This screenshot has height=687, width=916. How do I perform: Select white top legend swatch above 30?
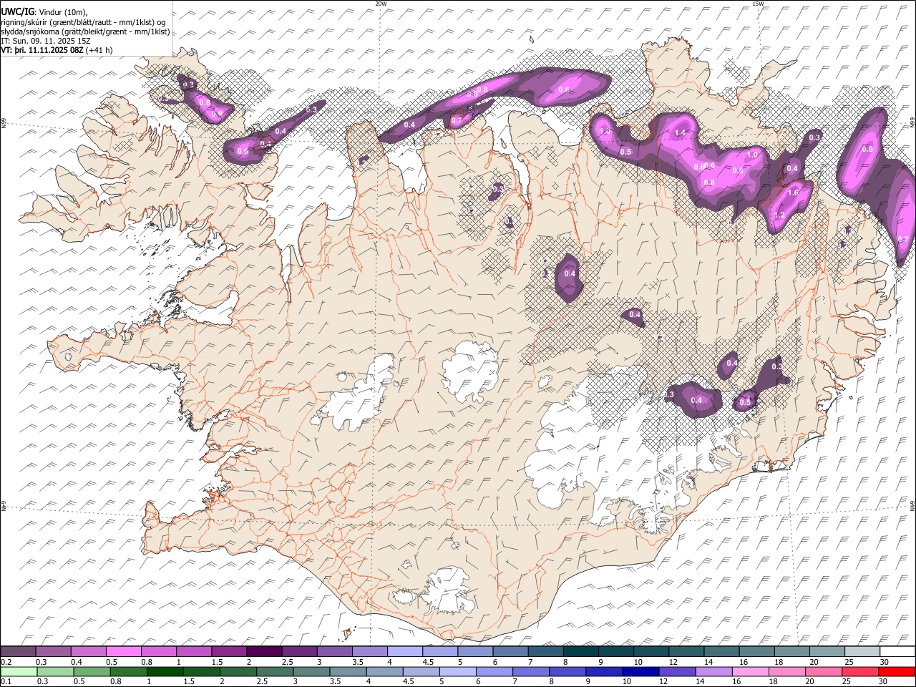[x=897, y=651]
